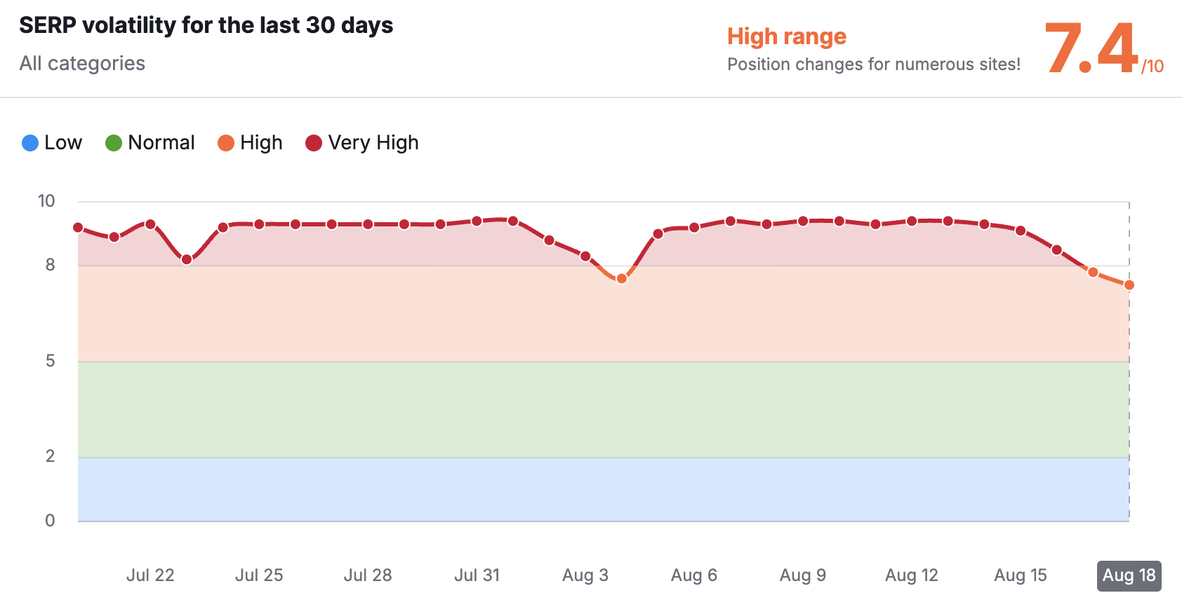
Task: Select the data point above Jul 31
Action: (477, 221)
